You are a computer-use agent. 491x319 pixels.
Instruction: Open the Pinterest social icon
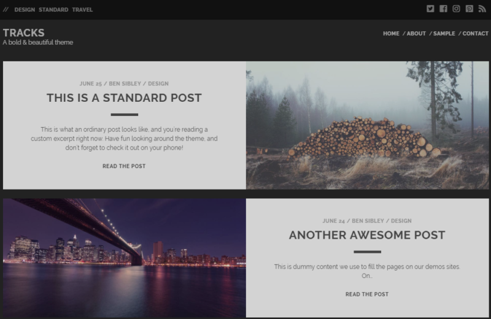click(x=469, y=9)
